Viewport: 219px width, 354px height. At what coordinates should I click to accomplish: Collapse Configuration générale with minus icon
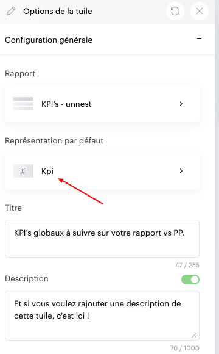pyautogui.click(x=199, y=39)
